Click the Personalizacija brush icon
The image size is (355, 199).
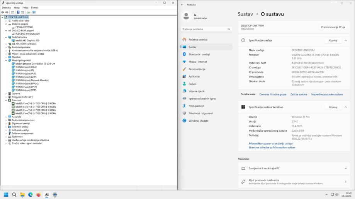[184, 69]
